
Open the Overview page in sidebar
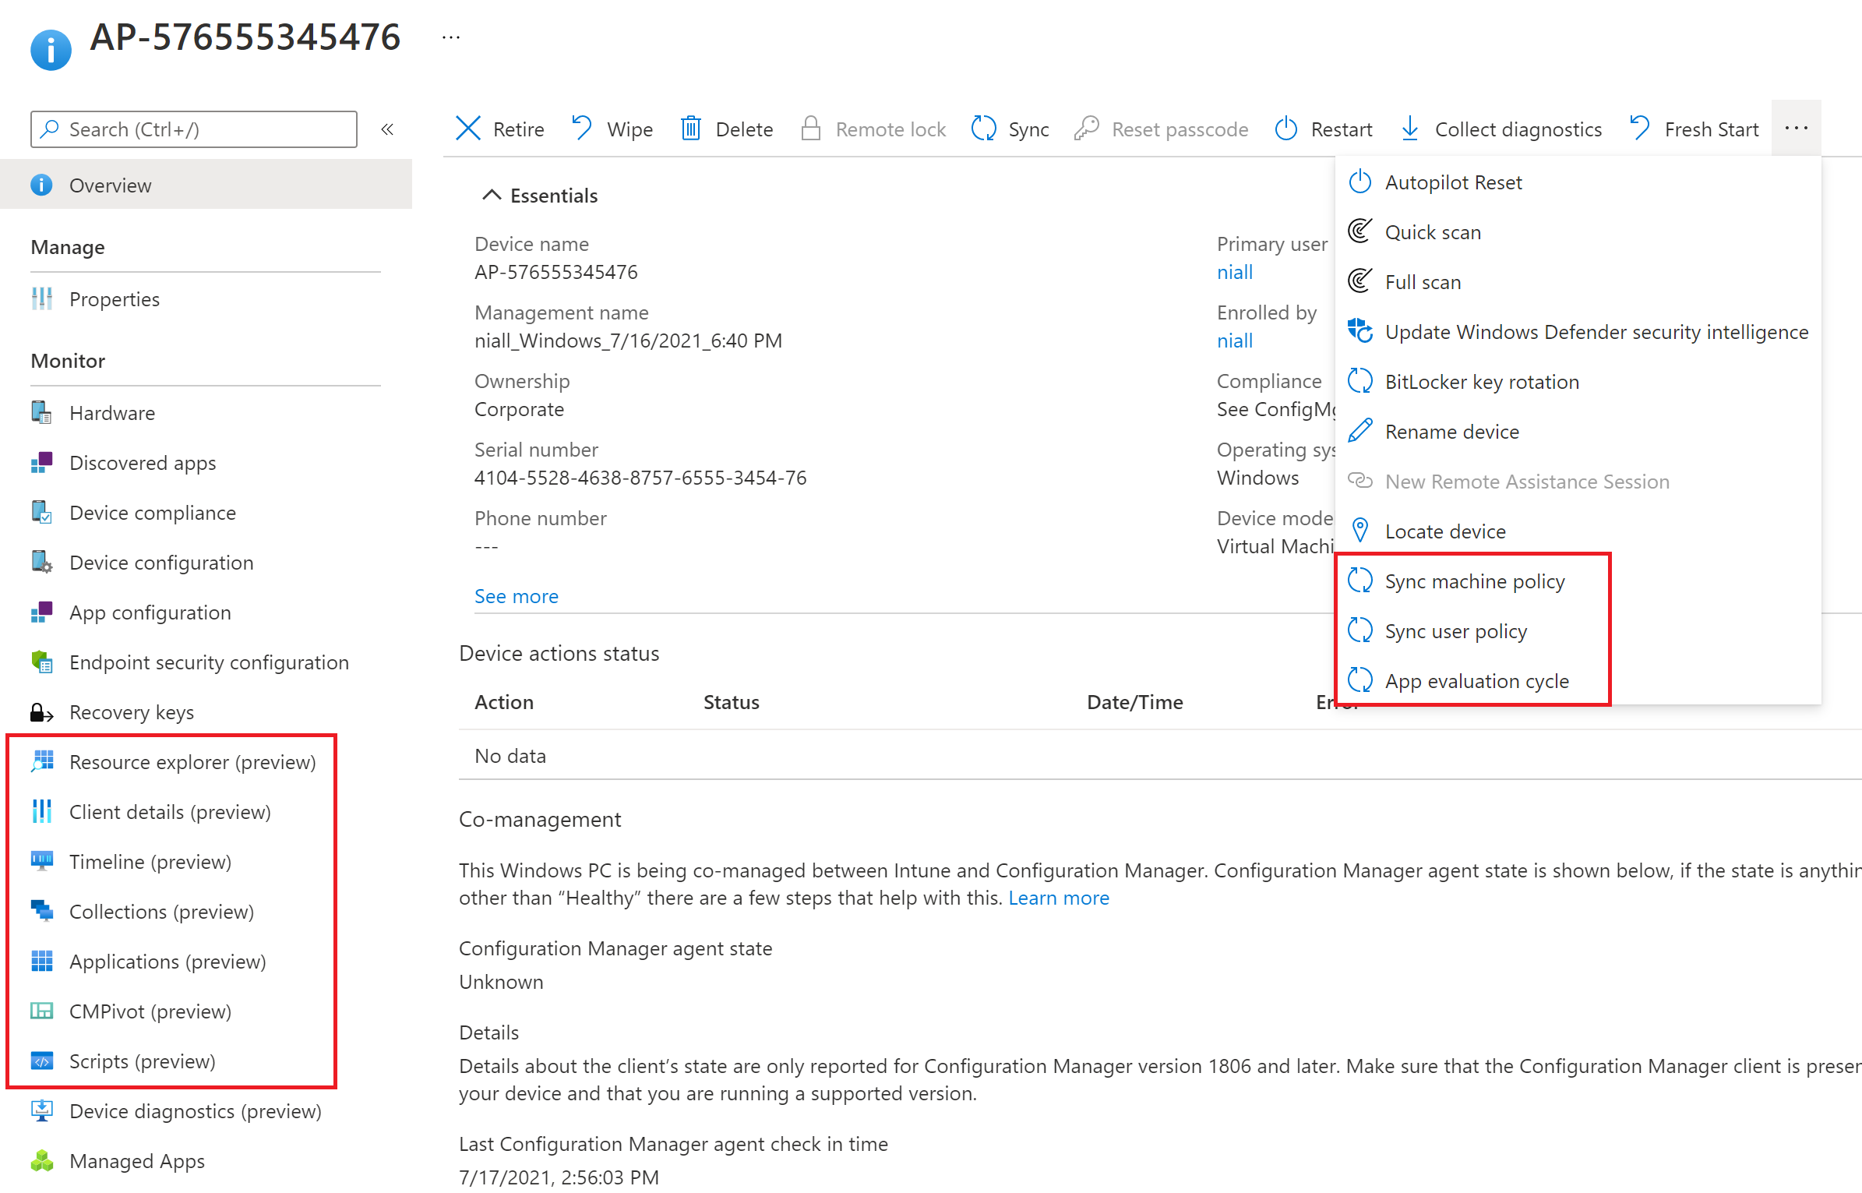pyautogui.click(x=206, y=185)
